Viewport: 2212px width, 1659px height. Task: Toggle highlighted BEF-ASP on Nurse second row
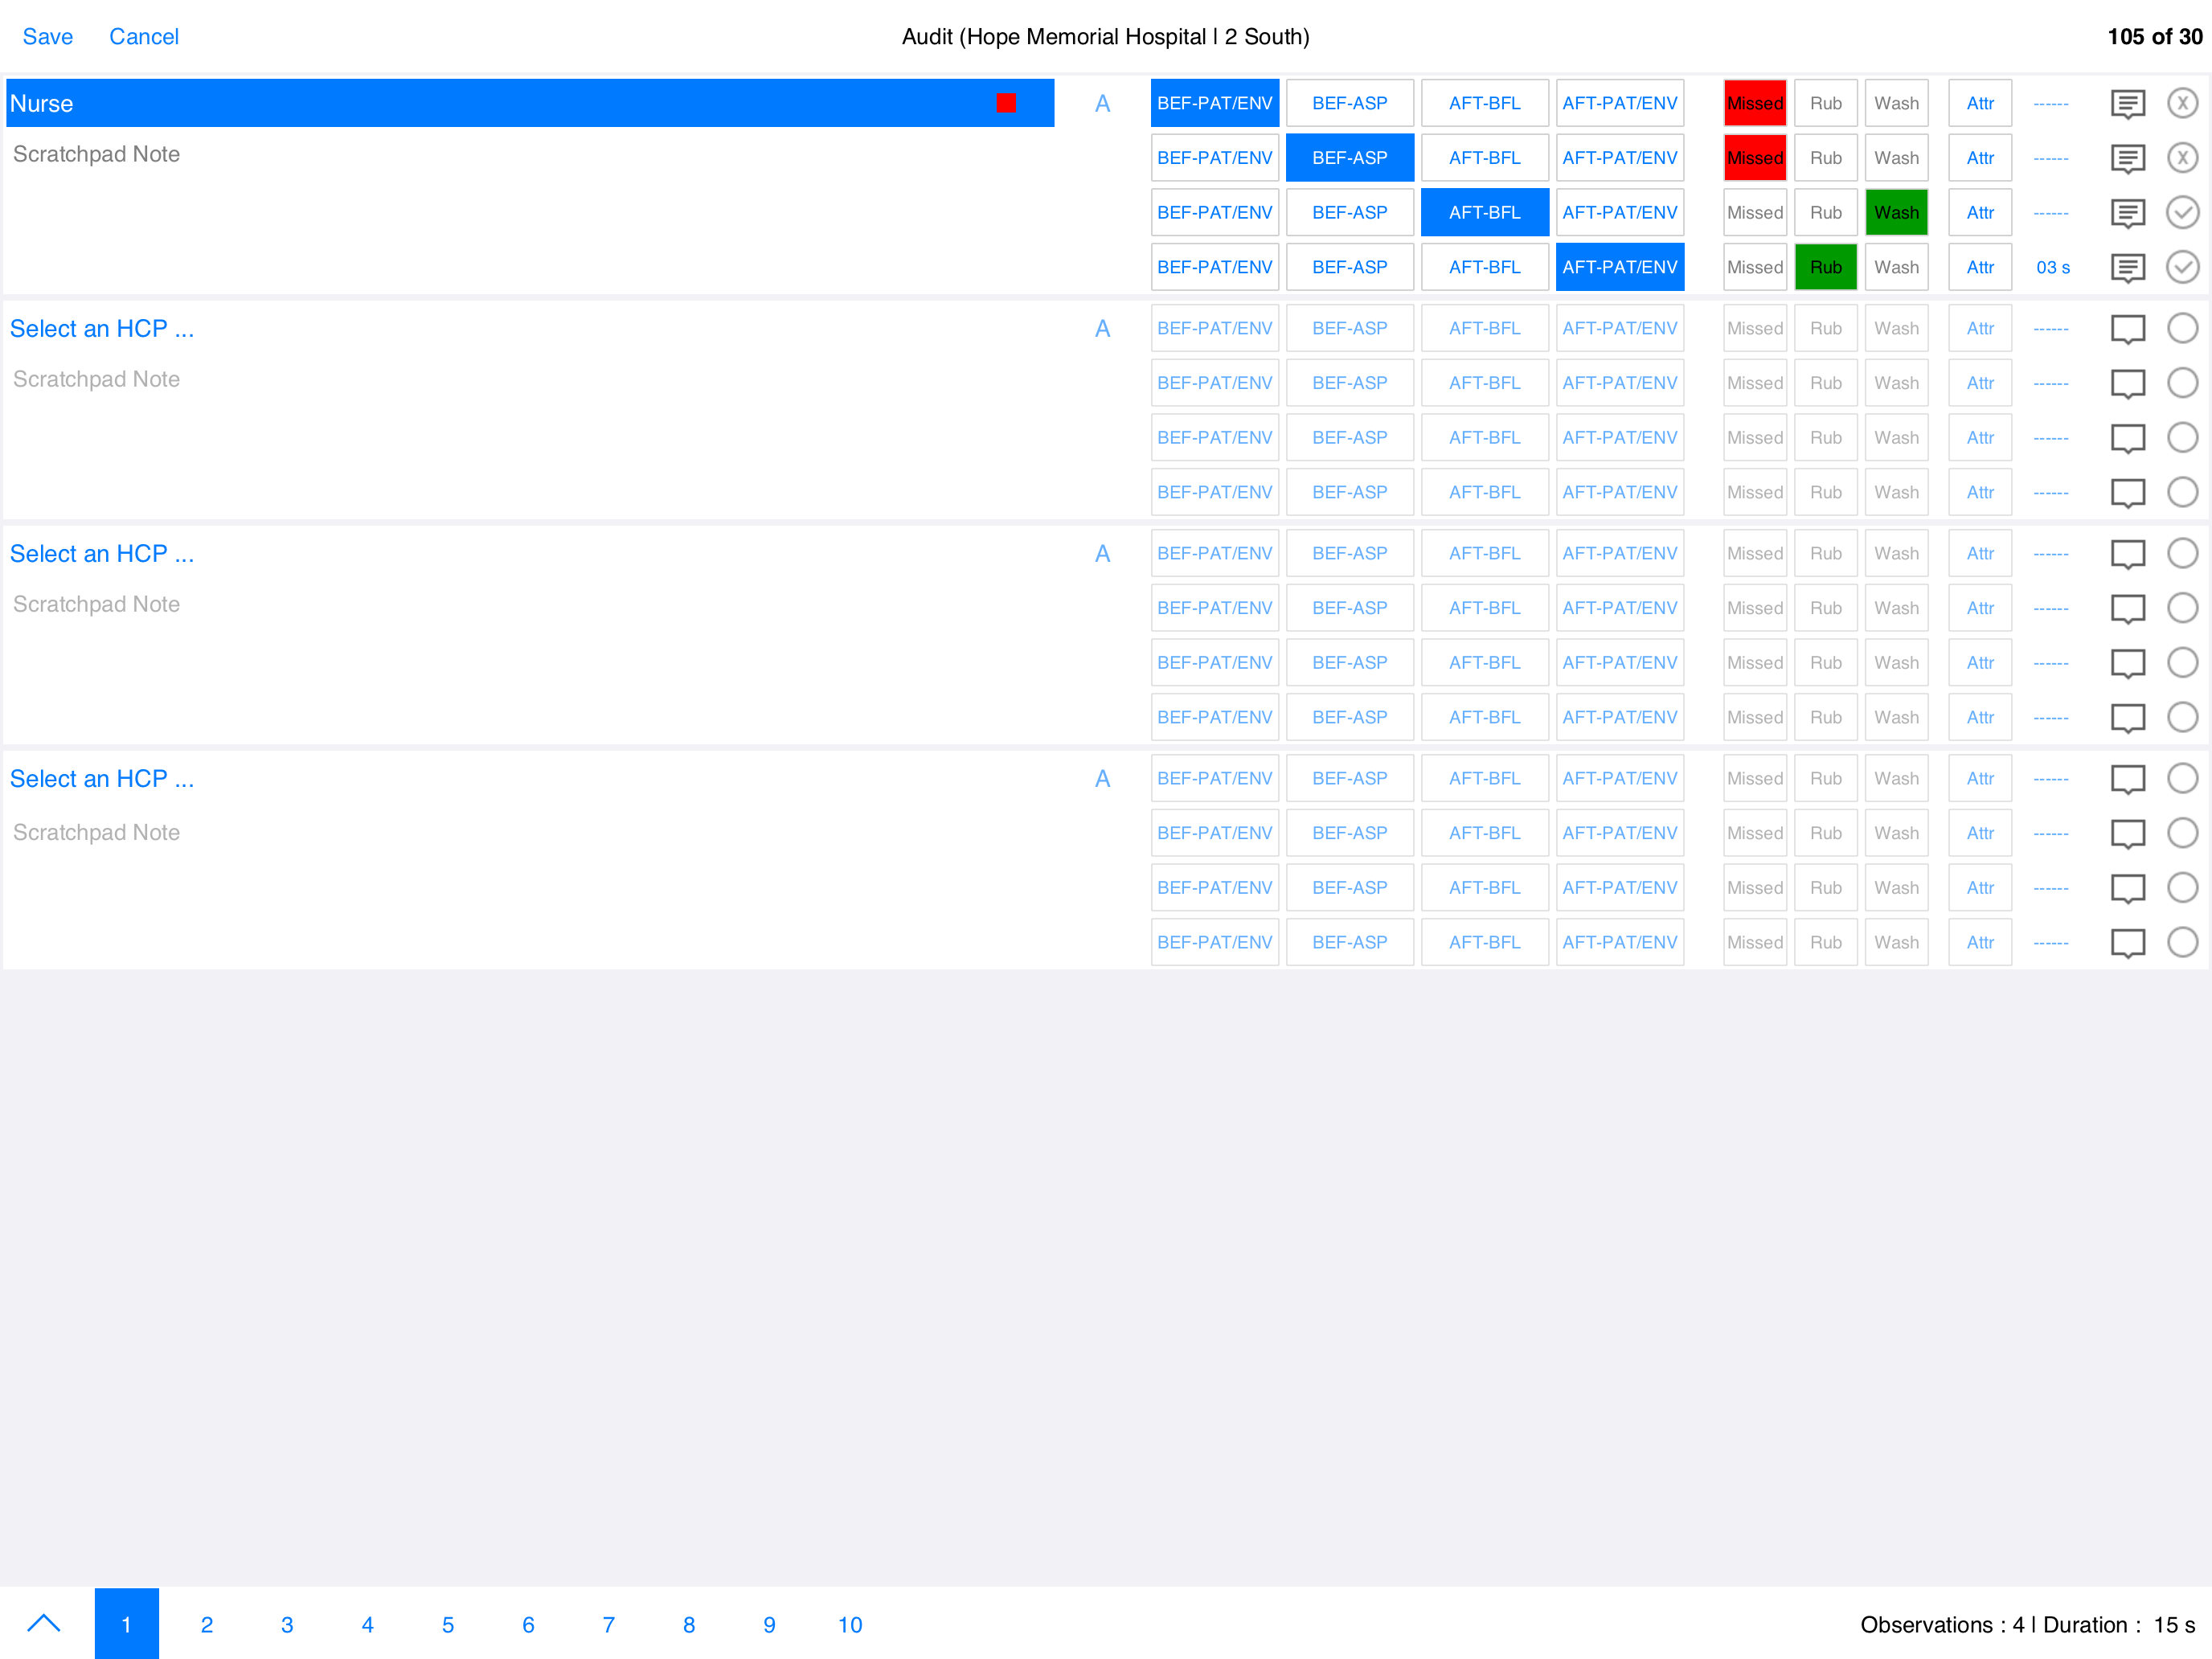click(1350, 158)
